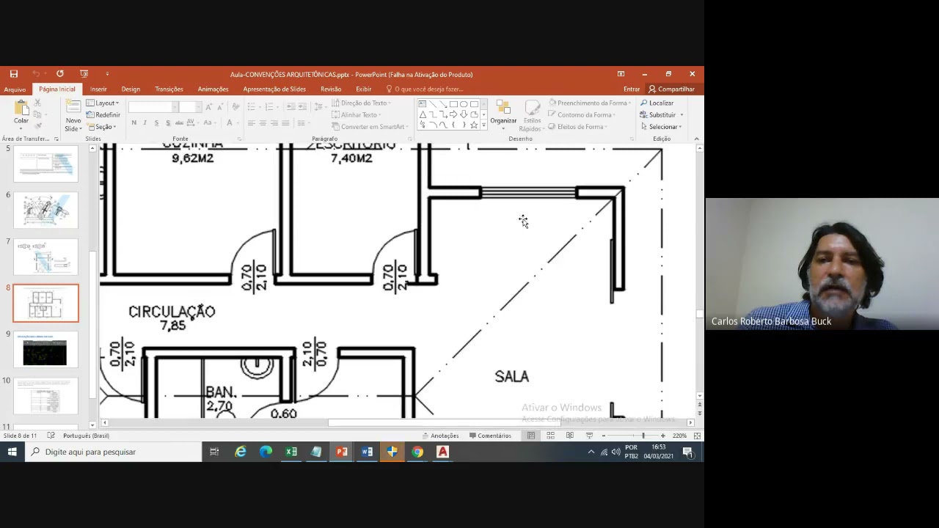Toggle justify text alignment
This screenshot has width=939, height=528.
pos(285,123)
